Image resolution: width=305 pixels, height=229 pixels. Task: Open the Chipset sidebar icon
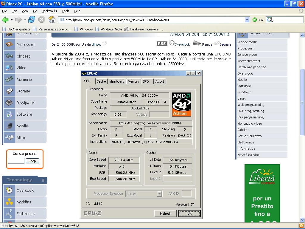point(9,56)
